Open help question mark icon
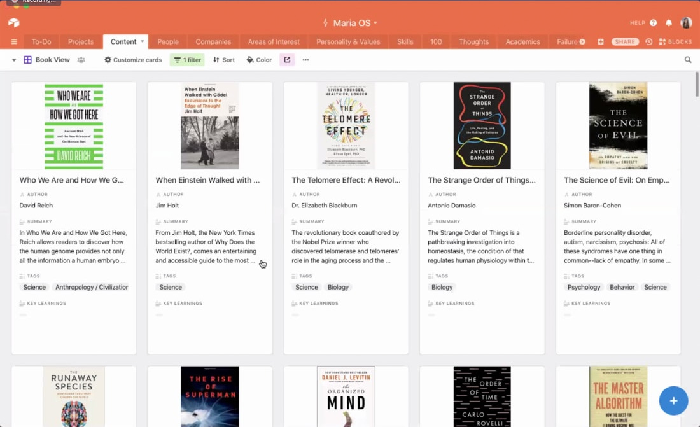This screenshot has width=700, height=427. 654,23
